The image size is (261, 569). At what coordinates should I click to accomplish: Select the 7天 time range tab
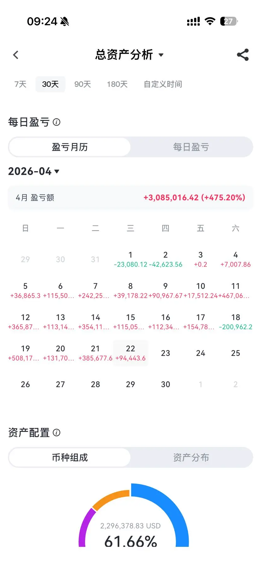20,84
